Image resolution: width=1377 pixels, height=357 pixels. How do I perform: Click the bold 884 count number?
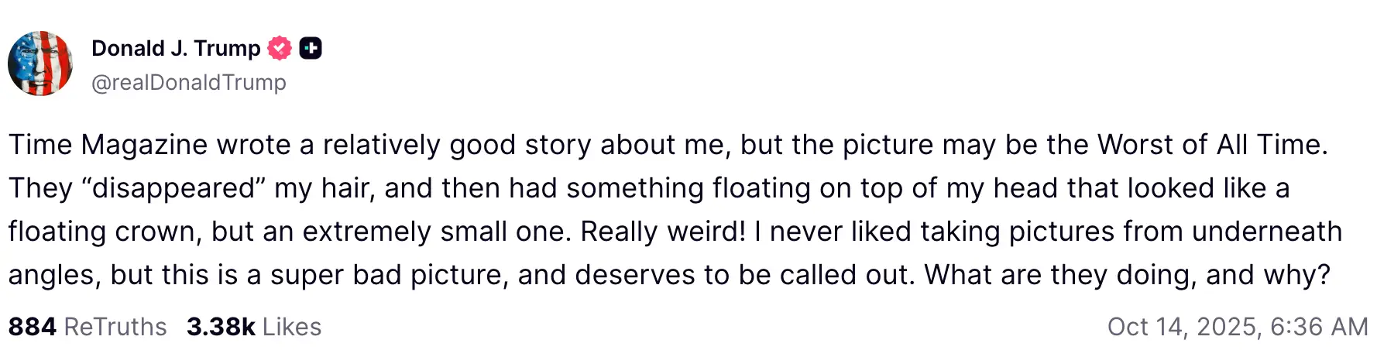(x=33, y=327)
